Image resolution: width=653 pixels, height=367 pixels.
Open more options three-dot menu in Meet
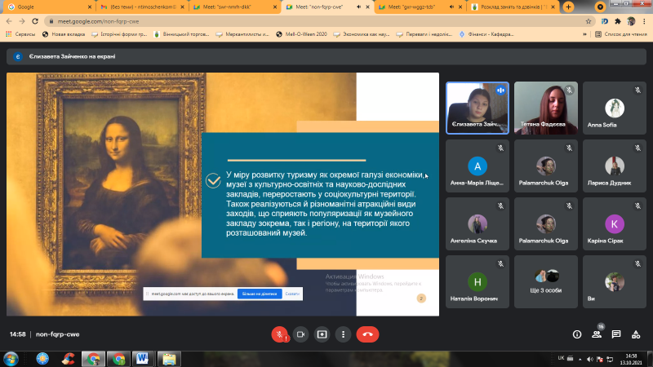[x=343, y=334]
